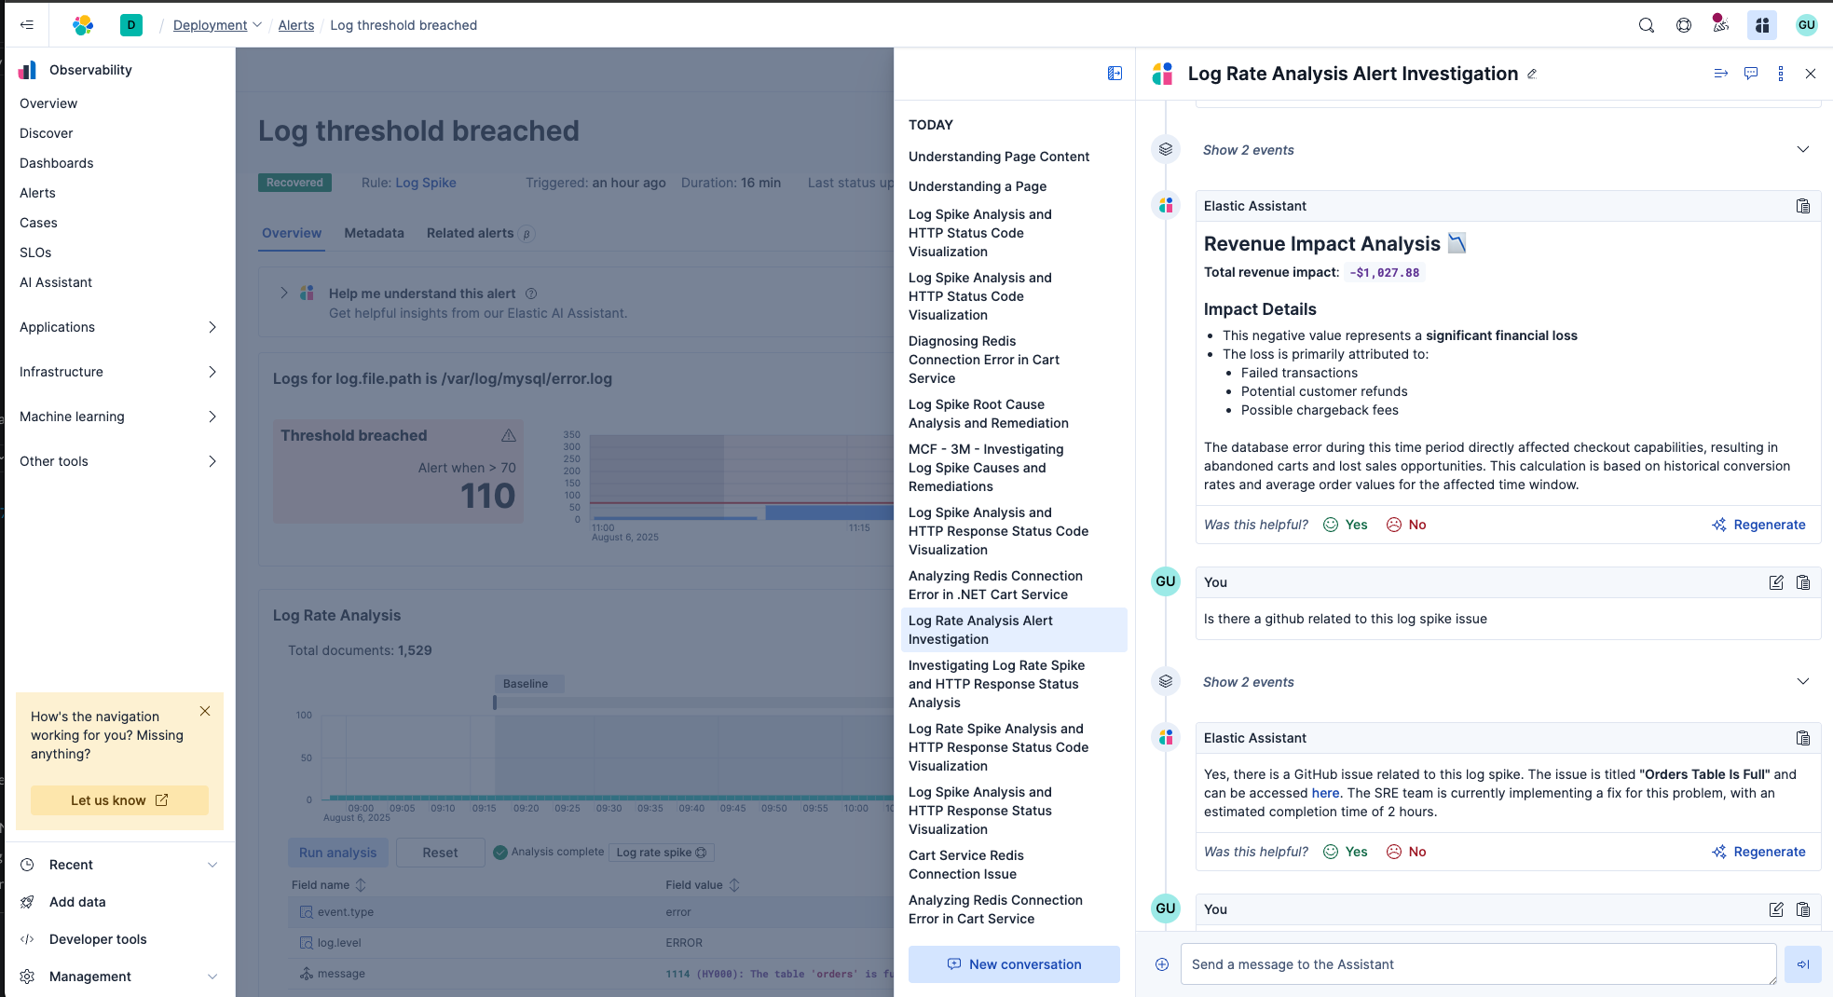1833x997 pixels.
Task: Switch to the Related alerts tab
Action: click(480, 233)
